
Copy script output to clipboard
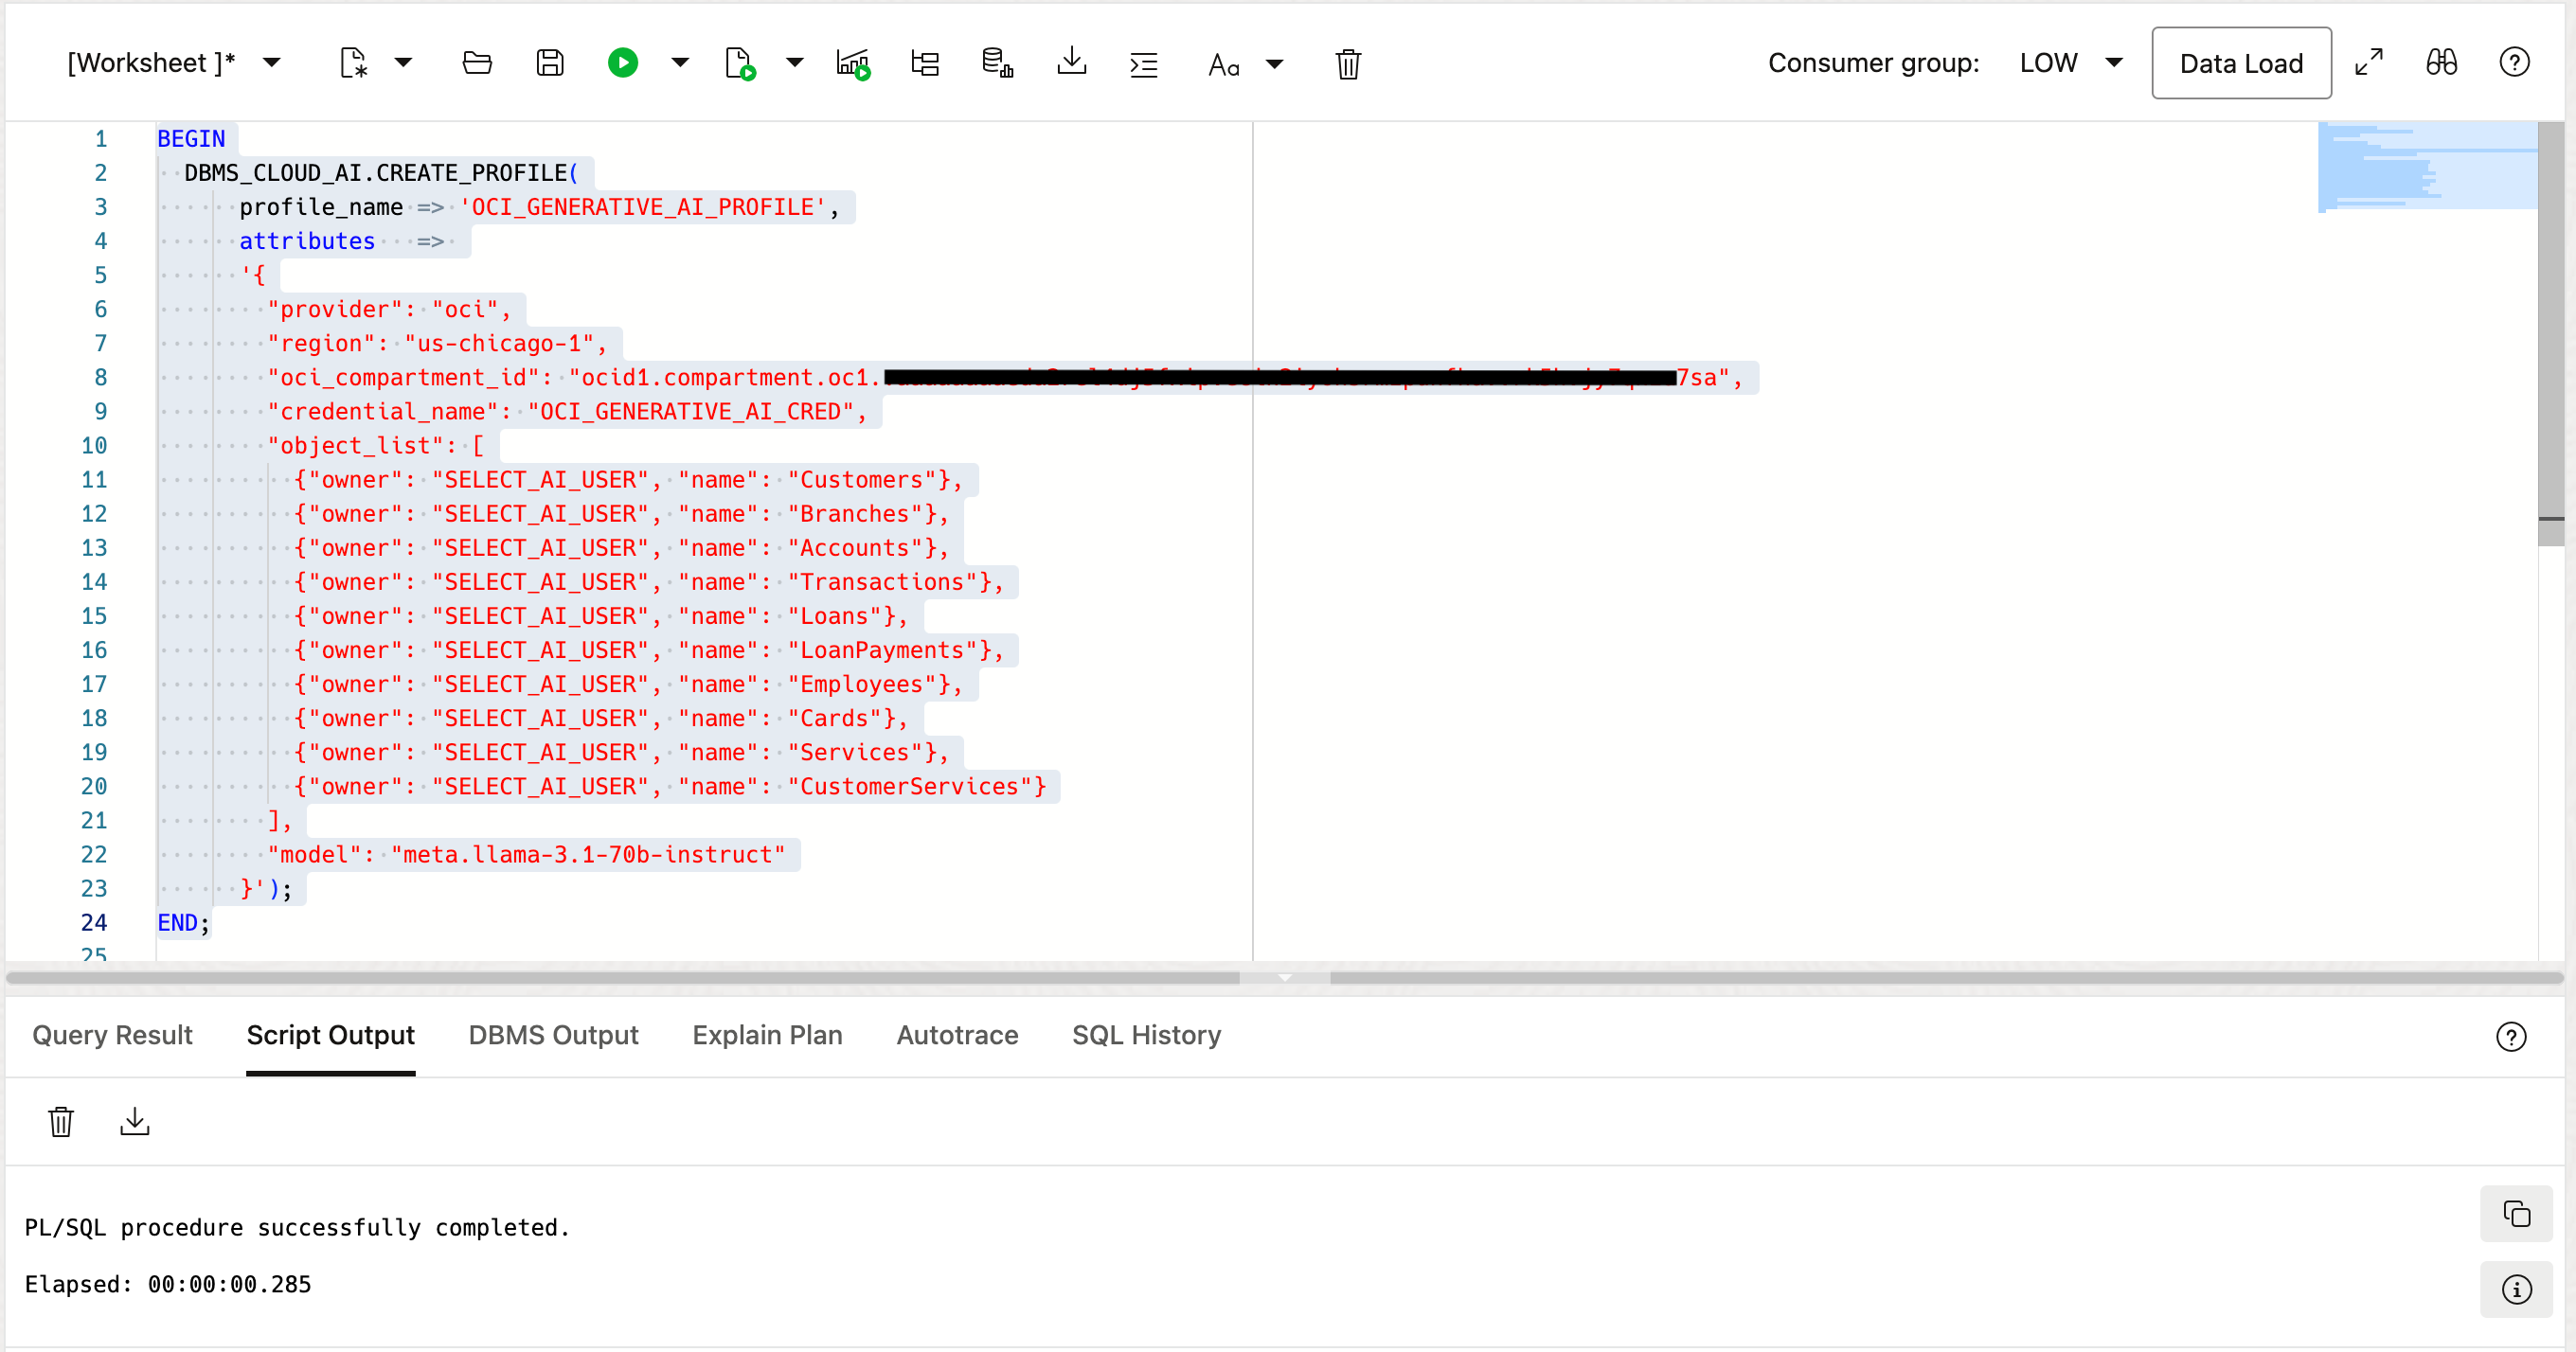[x=2516, y=1213]
